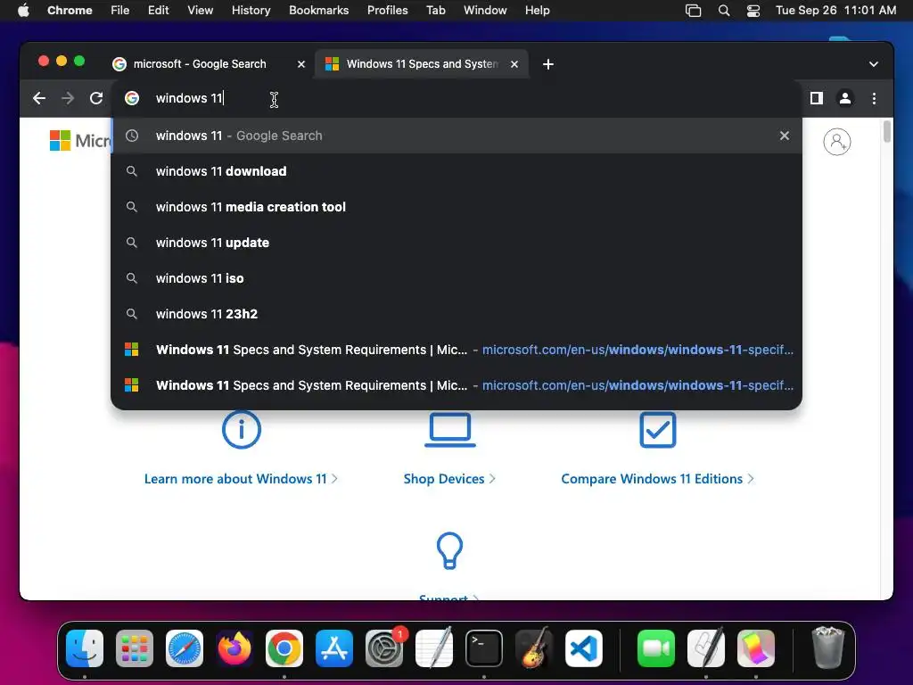Open the View menu
913x685 pixels.
pyautogui.click(x=200, y=11)
